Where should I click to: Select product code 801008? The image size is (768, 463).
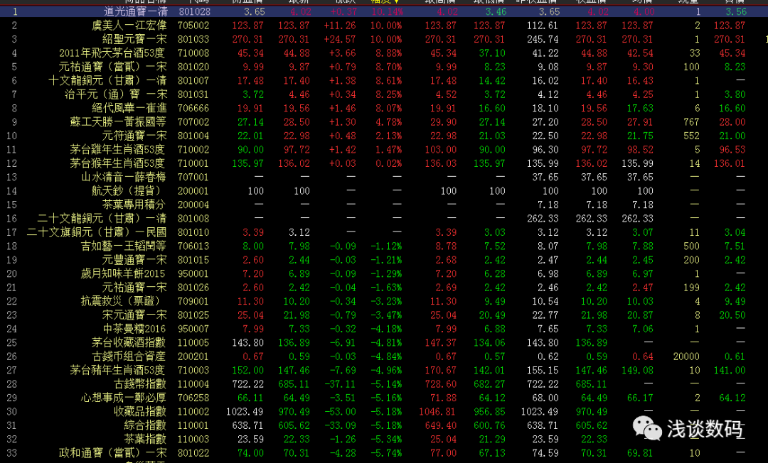[x=193, y=219]
